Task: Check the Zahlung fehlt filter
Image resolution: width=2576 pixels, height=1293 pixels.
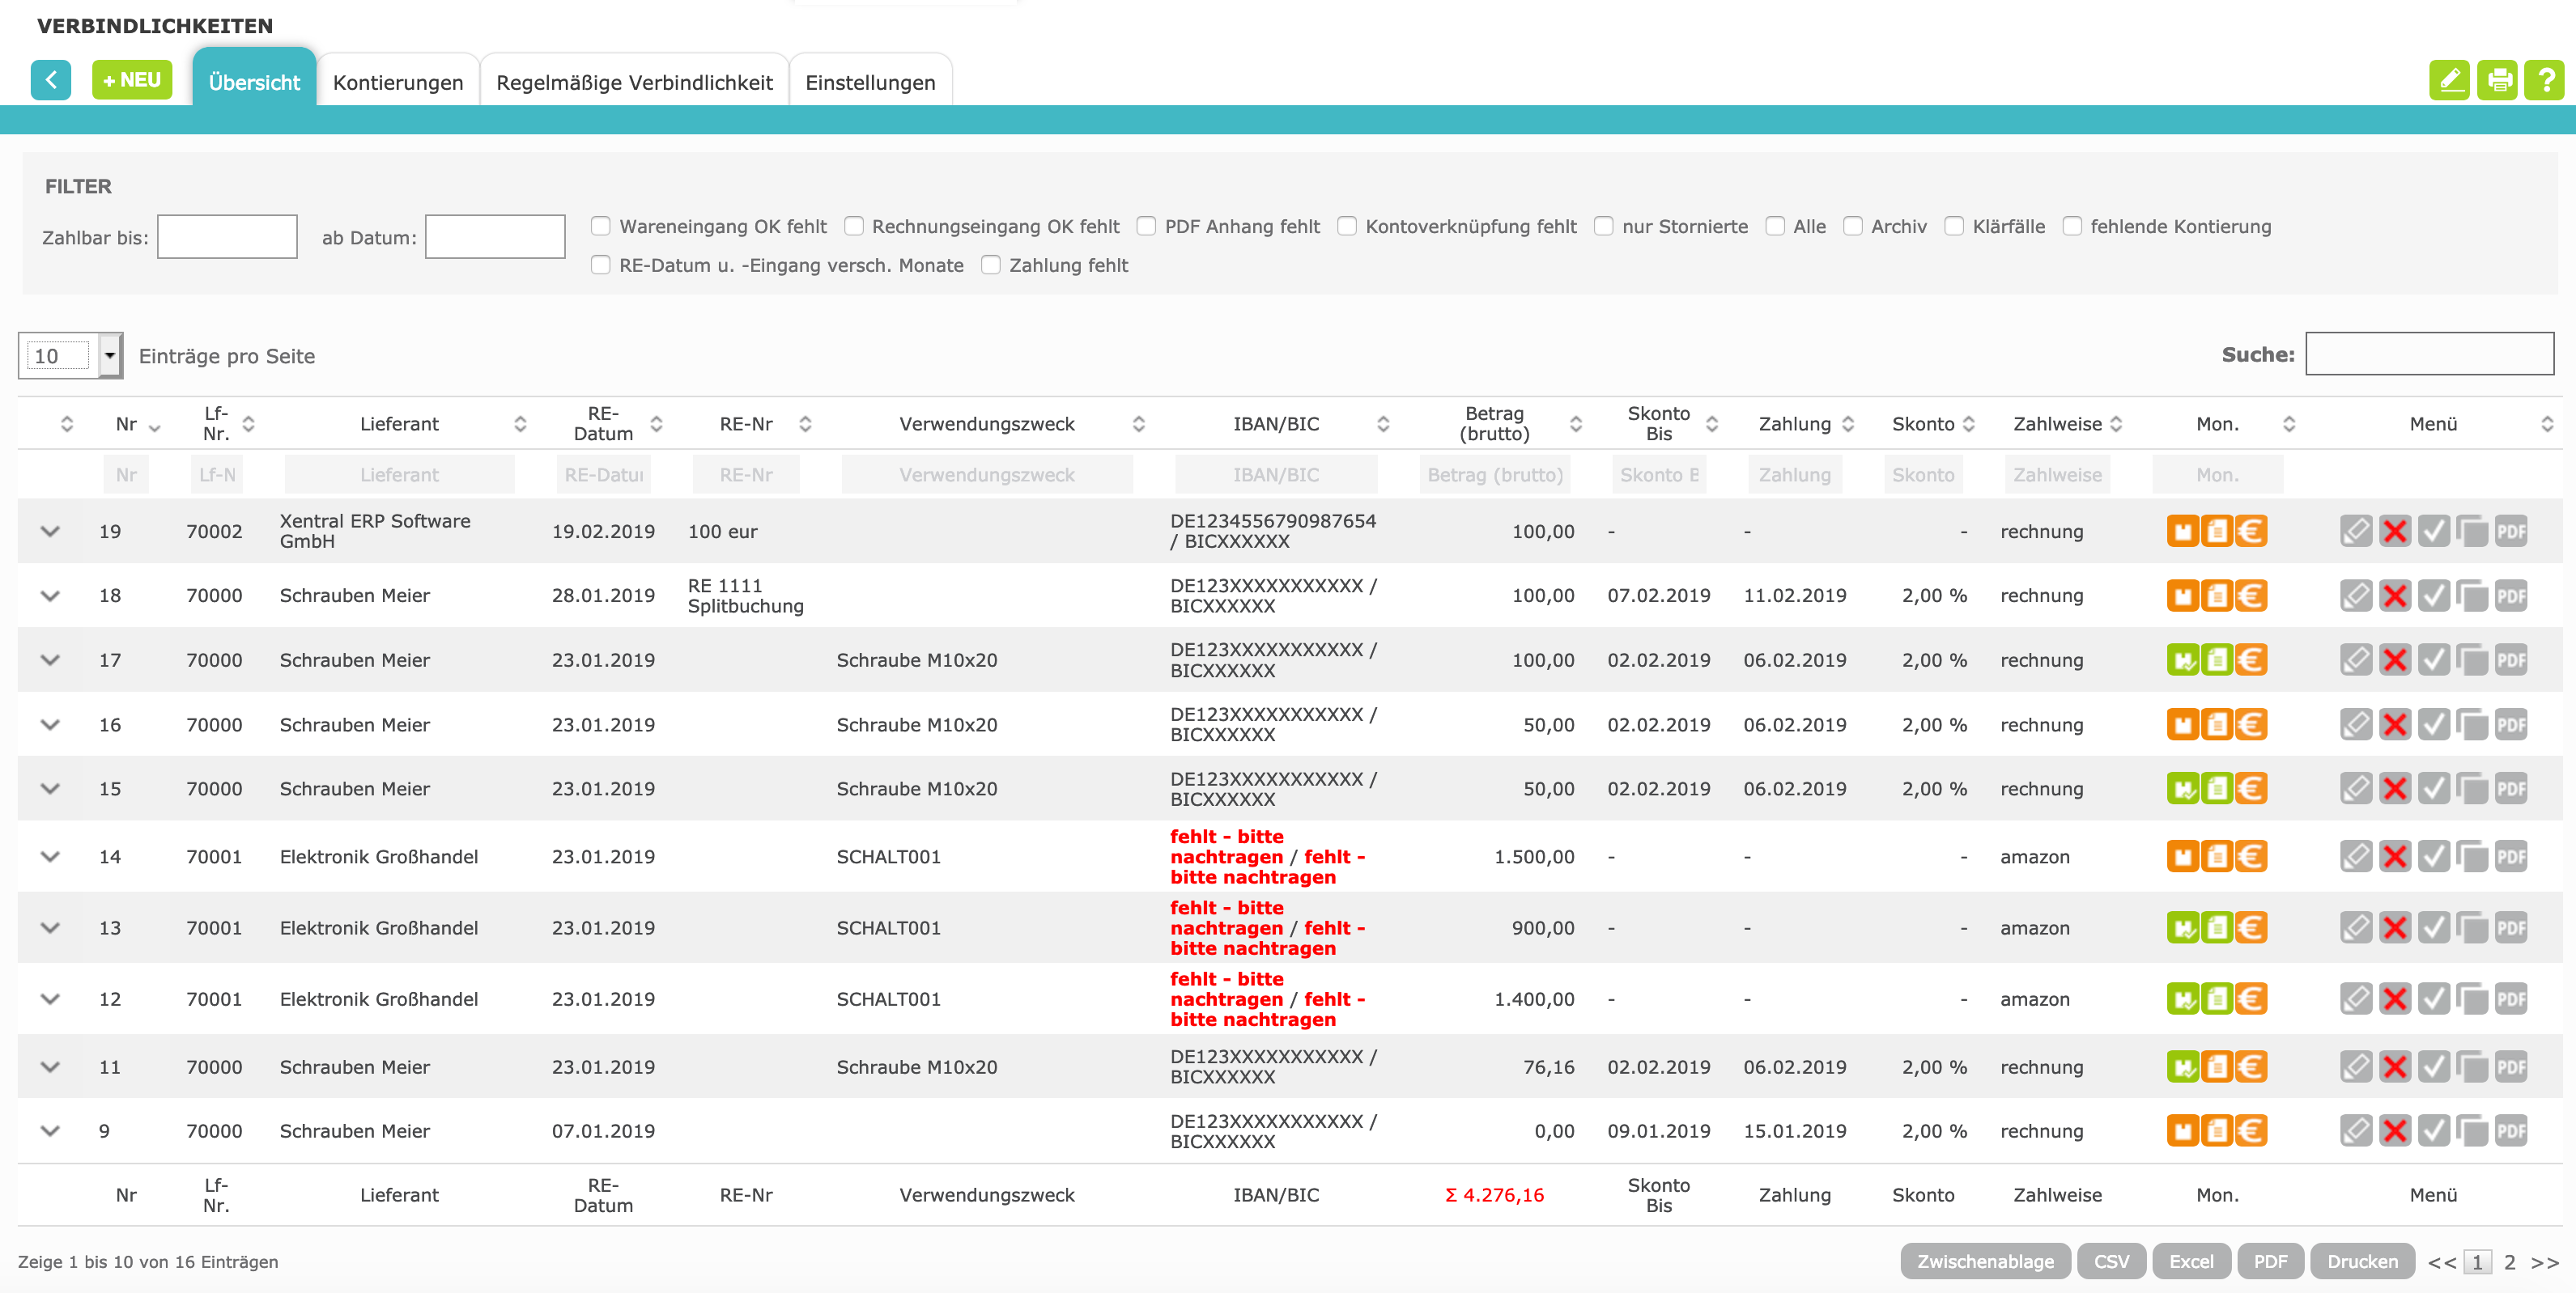Action: pos(991,265)
